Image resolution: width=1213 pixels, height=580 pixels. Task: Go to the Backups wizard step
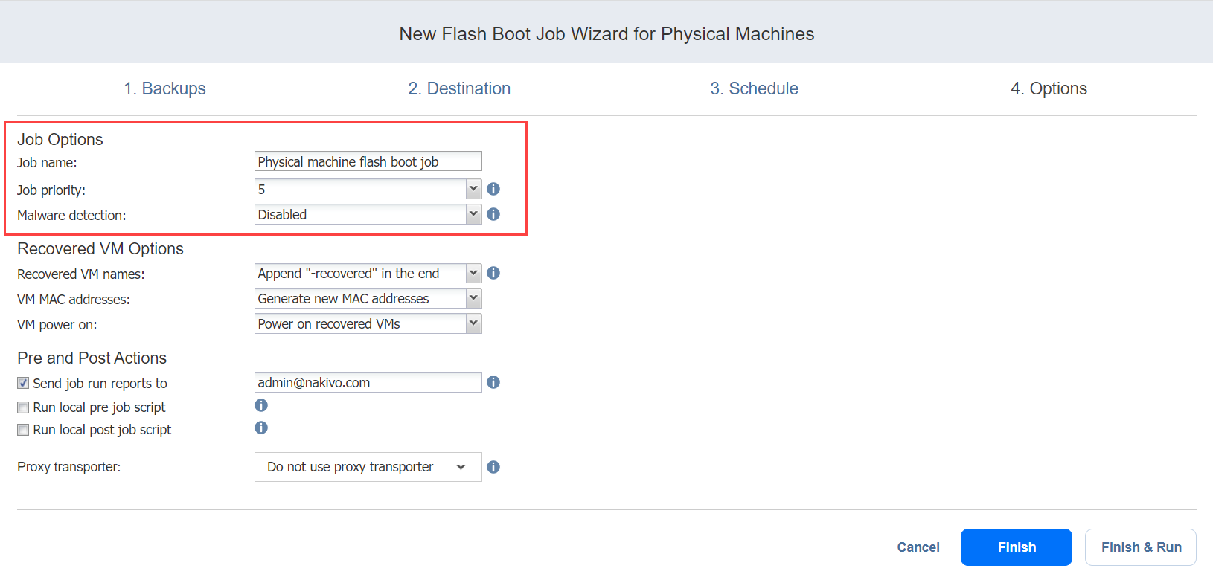pyautogui.click(x=164, y=88)
